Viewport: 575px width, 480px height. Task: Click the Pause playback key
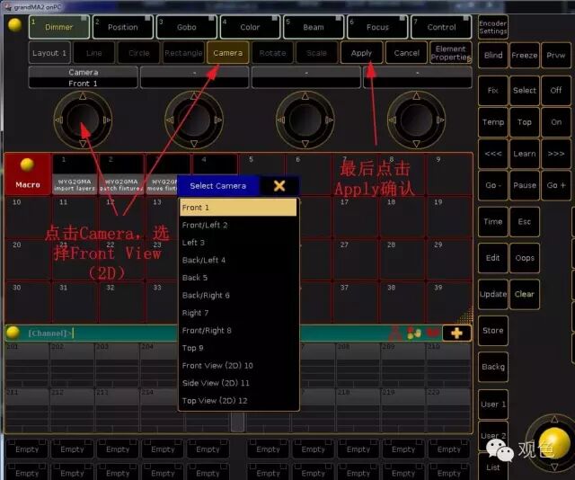click(x=525, y=185)
